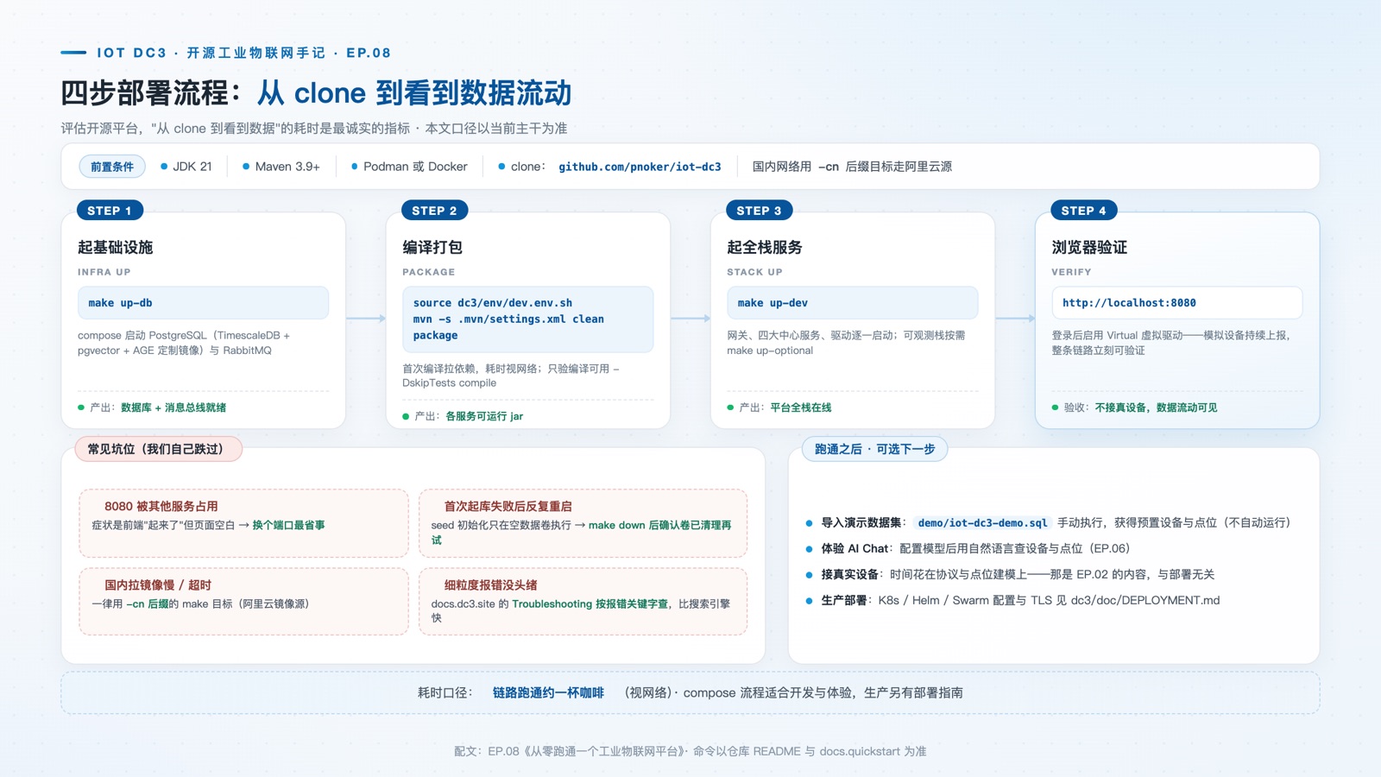This screenshot has width=1381, height=777.
Task: Click the compose 启动 PostgreSQL description
Action: click(x=184, y=343)
